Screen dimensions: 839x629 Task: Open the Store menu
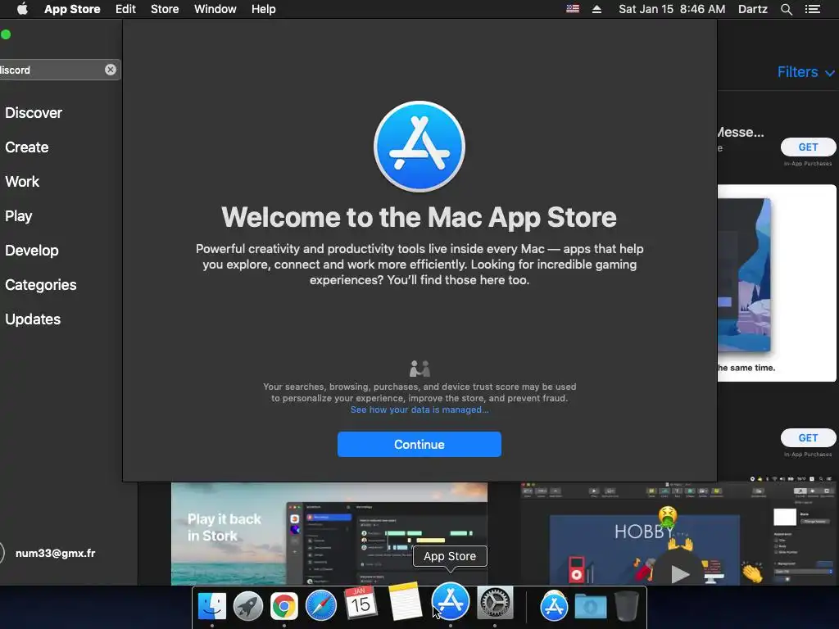click(x=165, y=9)
